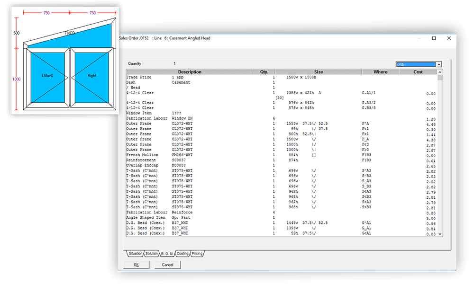Screen dimensions: 474x284
Task: Select the B.O.M. tab
Action: (x=167, y=253)
